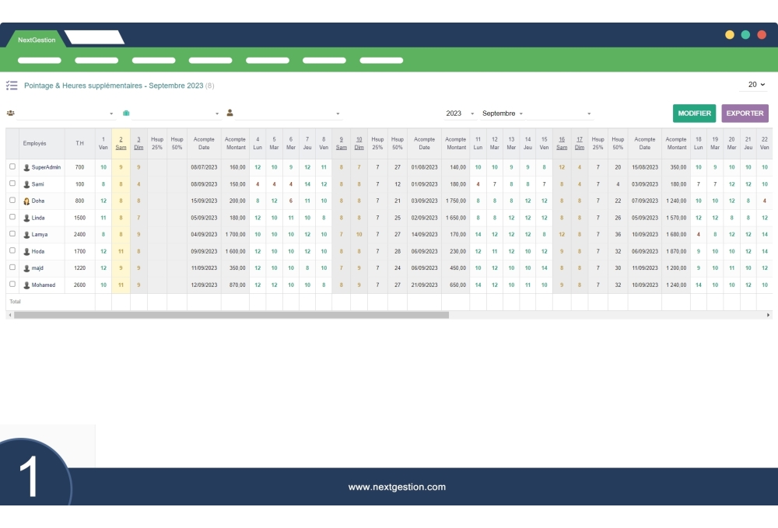The height and width of the screenshot is (528, 778).
Task: Click the single-user filter icon
Action: [x=230, y=113]
